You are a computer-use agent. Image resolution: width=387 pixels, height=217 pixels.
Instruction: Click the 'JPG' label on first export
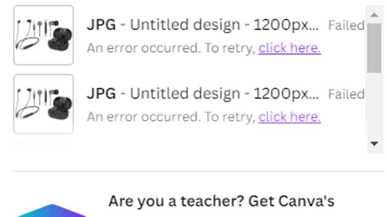click(101, 25)
